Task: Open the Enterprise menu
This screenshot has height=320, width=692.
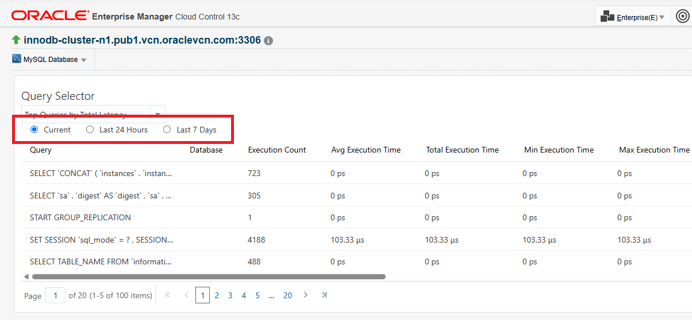Action: click(632, 17)
